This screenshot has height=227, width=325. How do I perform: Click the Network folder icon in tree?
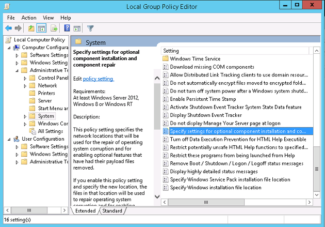[32, 85]
